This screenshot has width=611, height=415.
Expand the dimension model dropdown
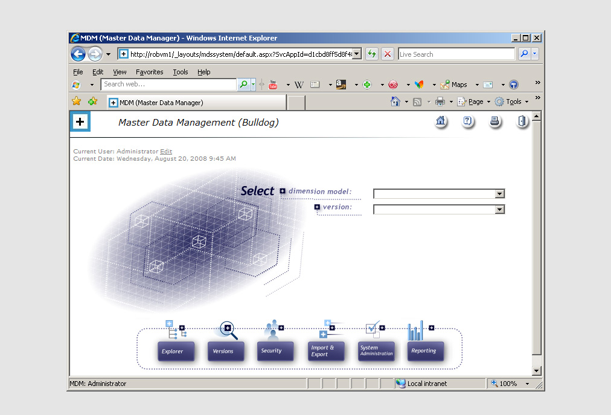tap(499, 194)
